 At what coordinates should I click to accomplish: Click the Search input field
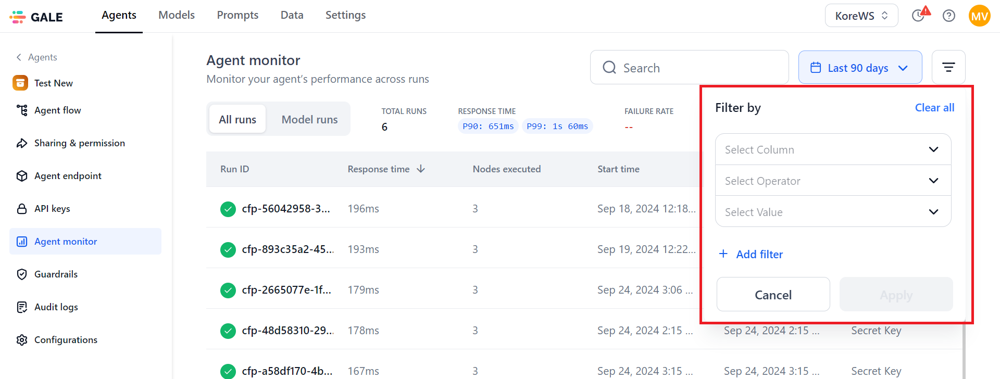pyautogui.click(x=689, y=68)
